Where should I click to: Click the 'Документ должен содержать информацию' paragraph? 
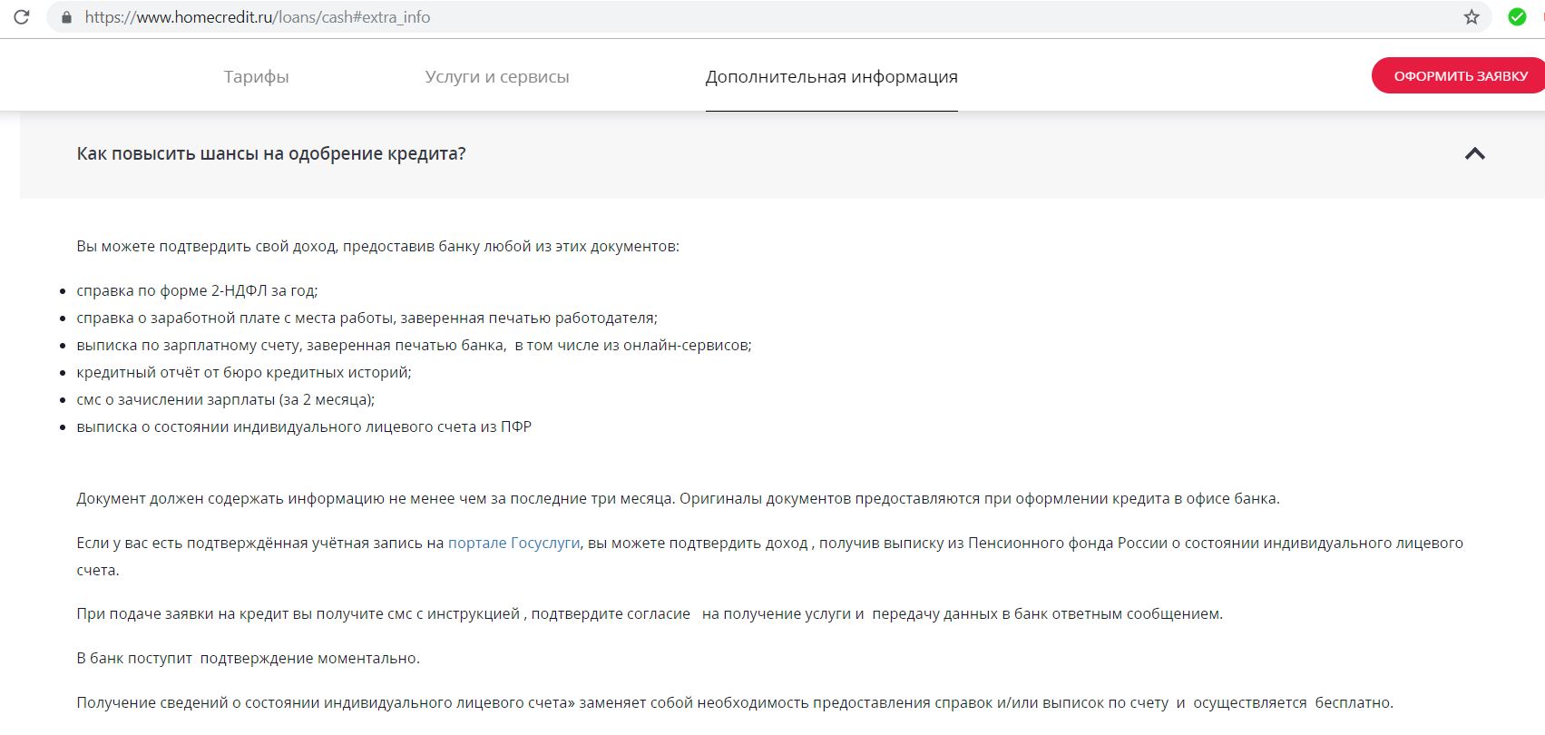678,499
